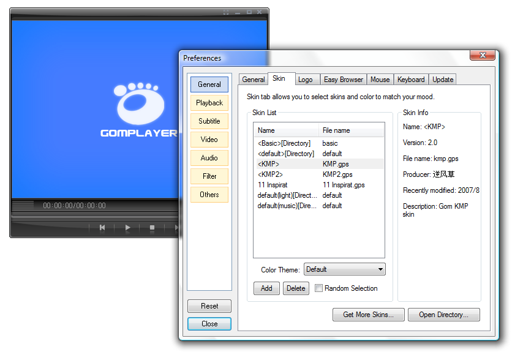
Task: Click the Reset button
Action: [x=209, y=306]
